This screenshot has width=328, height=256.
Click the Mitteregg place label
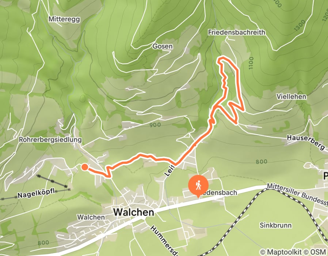point(64,19)
